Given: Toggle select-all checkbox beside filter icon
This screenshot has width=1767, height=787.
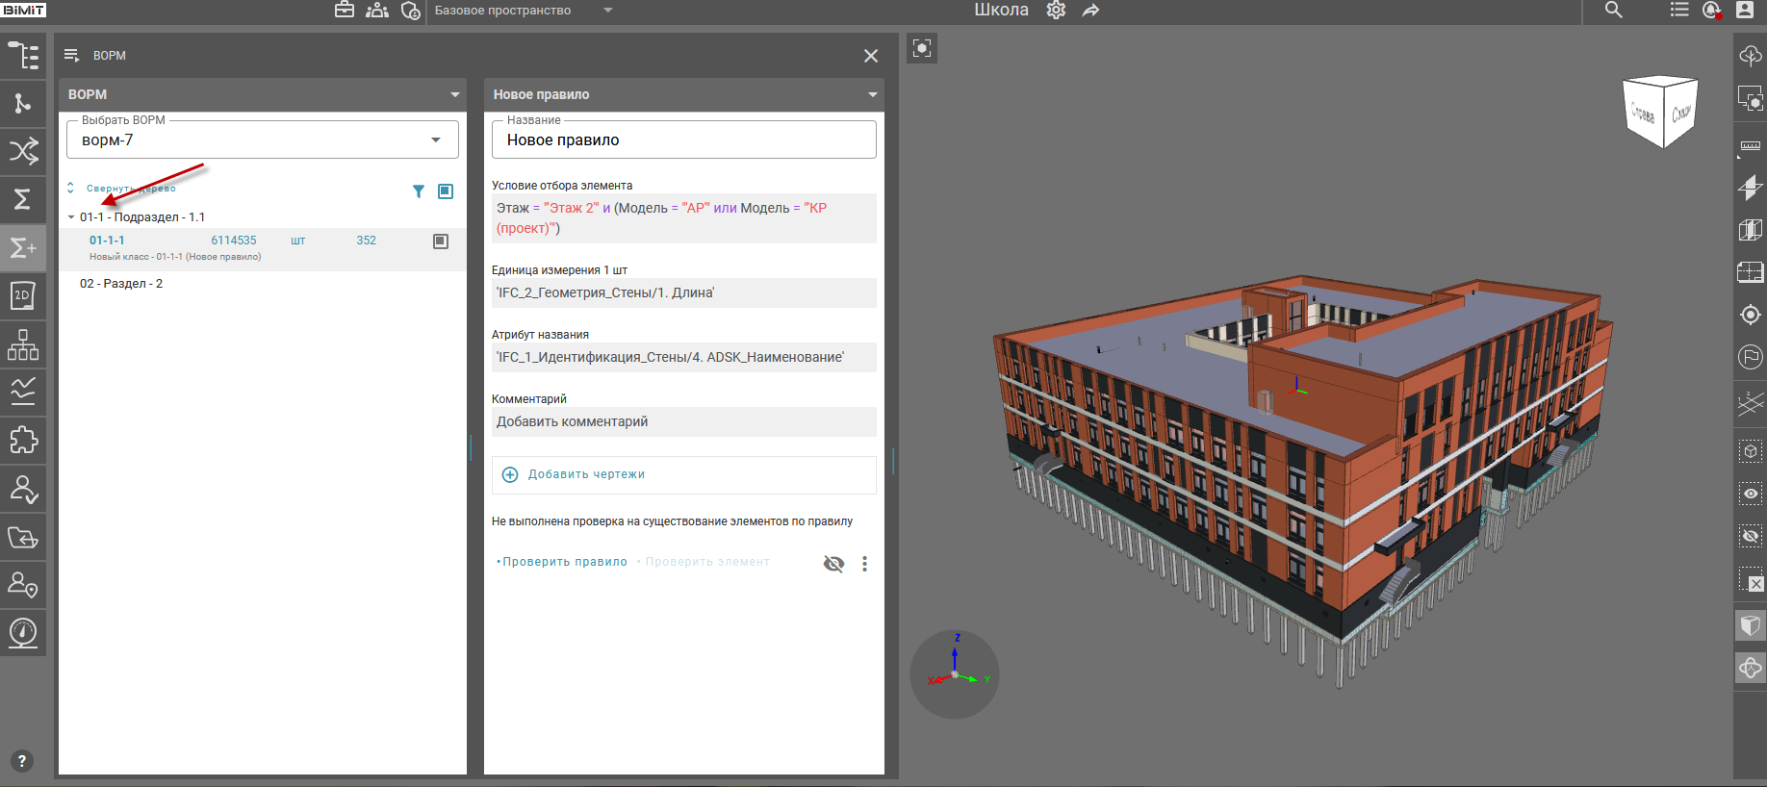Looking at the screenshot, I should [446, 191].
